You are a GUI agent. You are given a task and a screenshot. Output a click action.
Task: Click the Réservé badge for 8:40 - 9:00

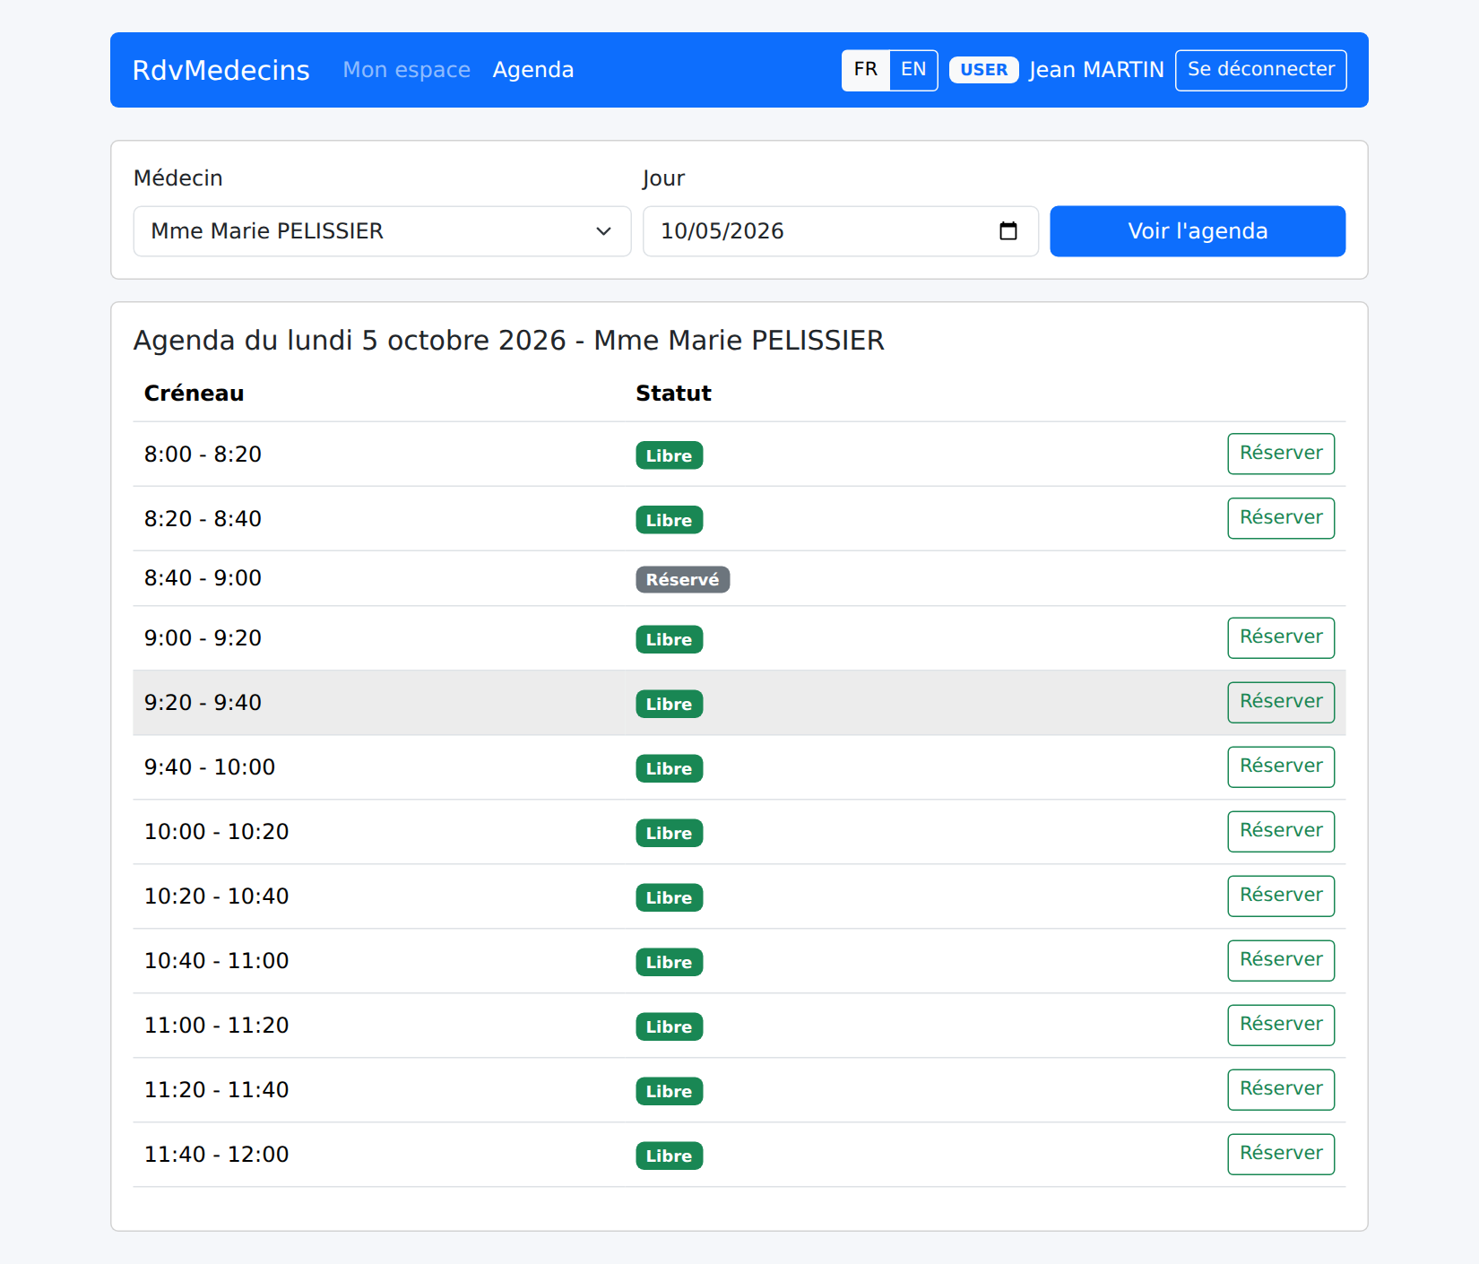[683, 579]
